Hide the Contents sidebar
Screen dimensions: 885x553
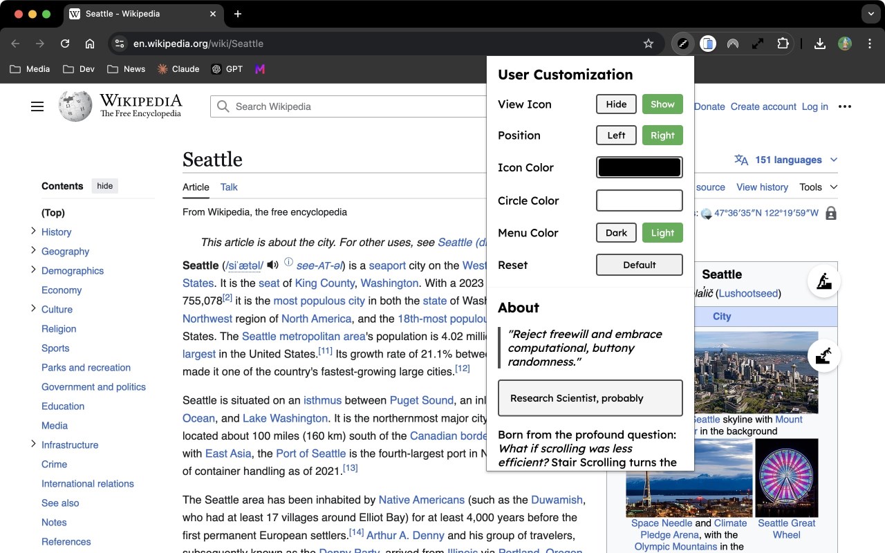tap(105, 186)
